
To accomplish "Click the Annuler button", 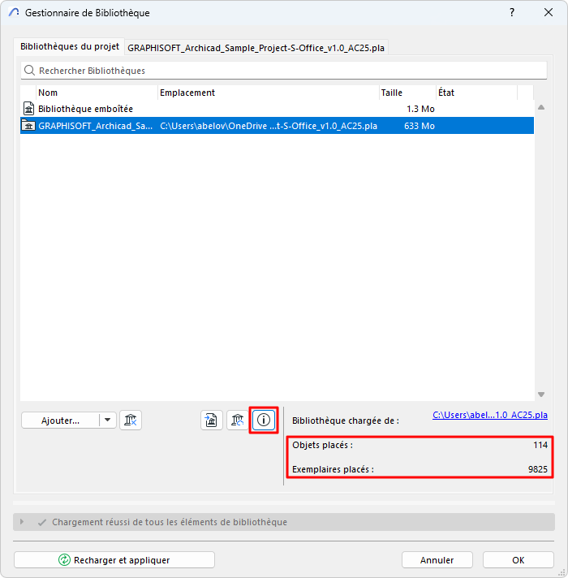I will 437,559.
